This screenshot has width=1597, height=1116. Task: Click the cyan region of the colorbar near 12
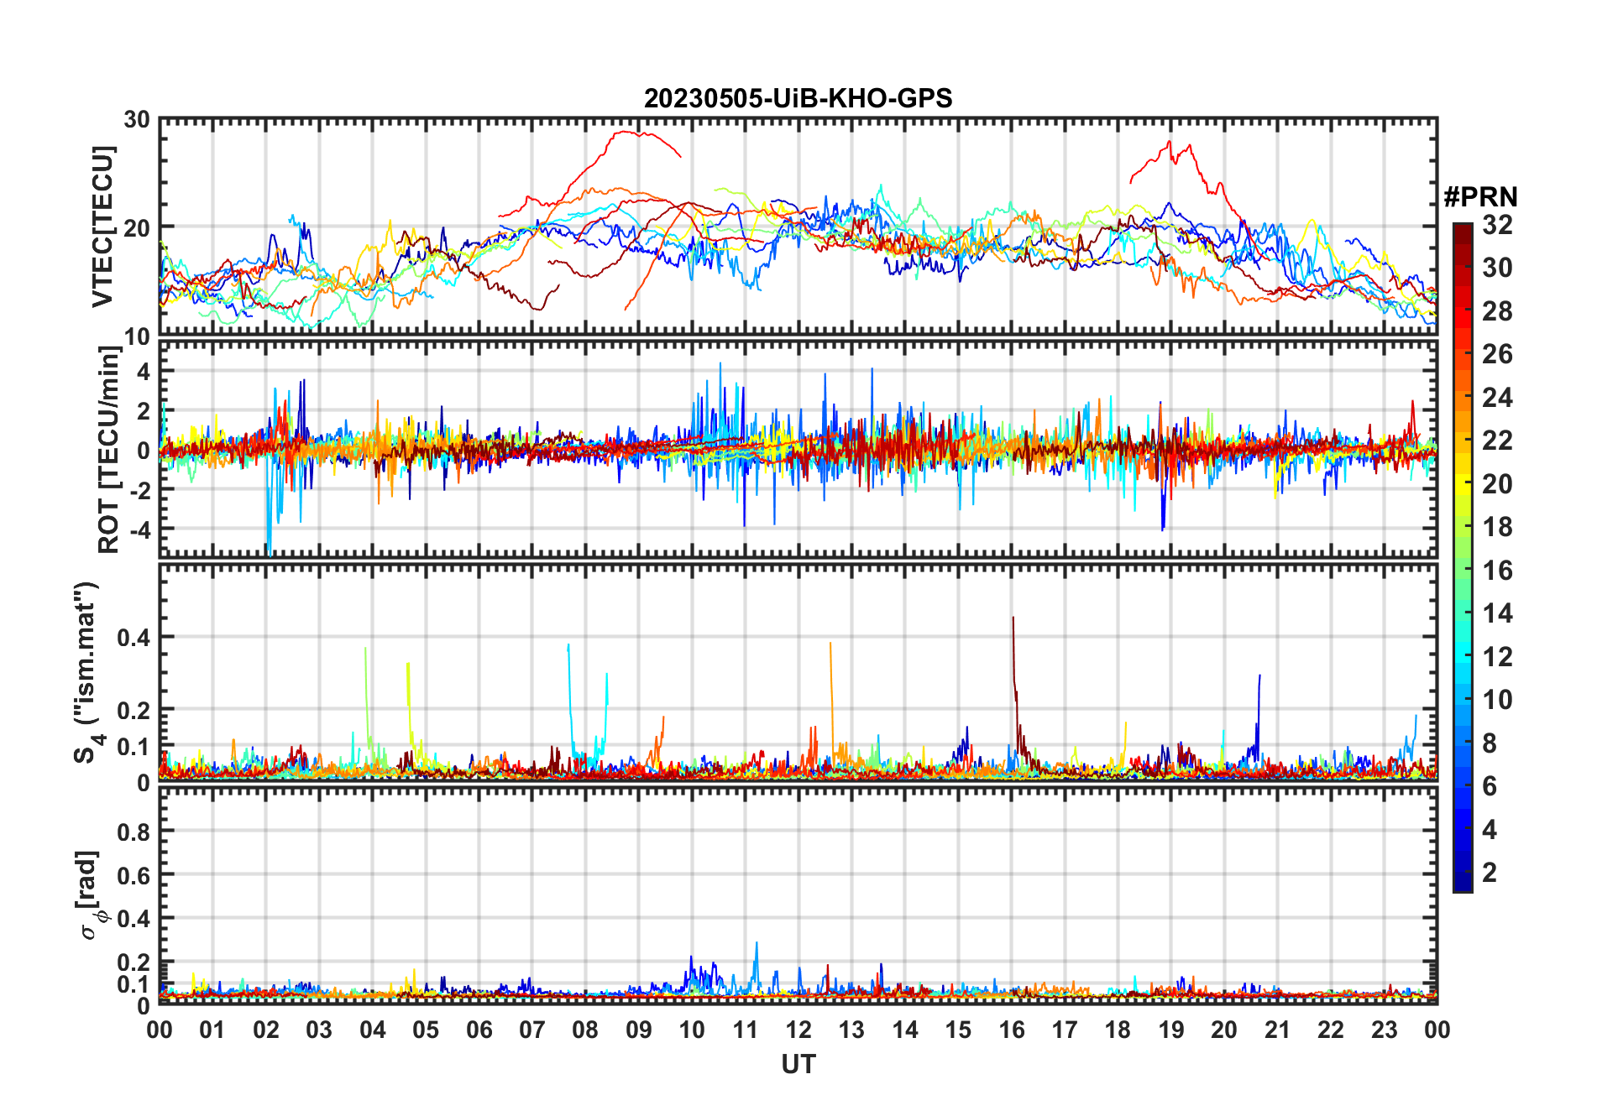pyautogui.click(x=1463, y=657)
